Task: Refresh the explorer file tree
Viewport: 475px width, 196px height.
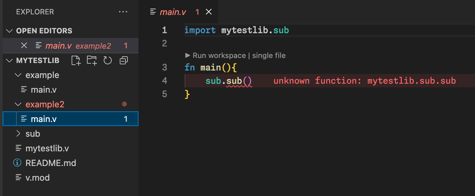Action: point(107,60)
